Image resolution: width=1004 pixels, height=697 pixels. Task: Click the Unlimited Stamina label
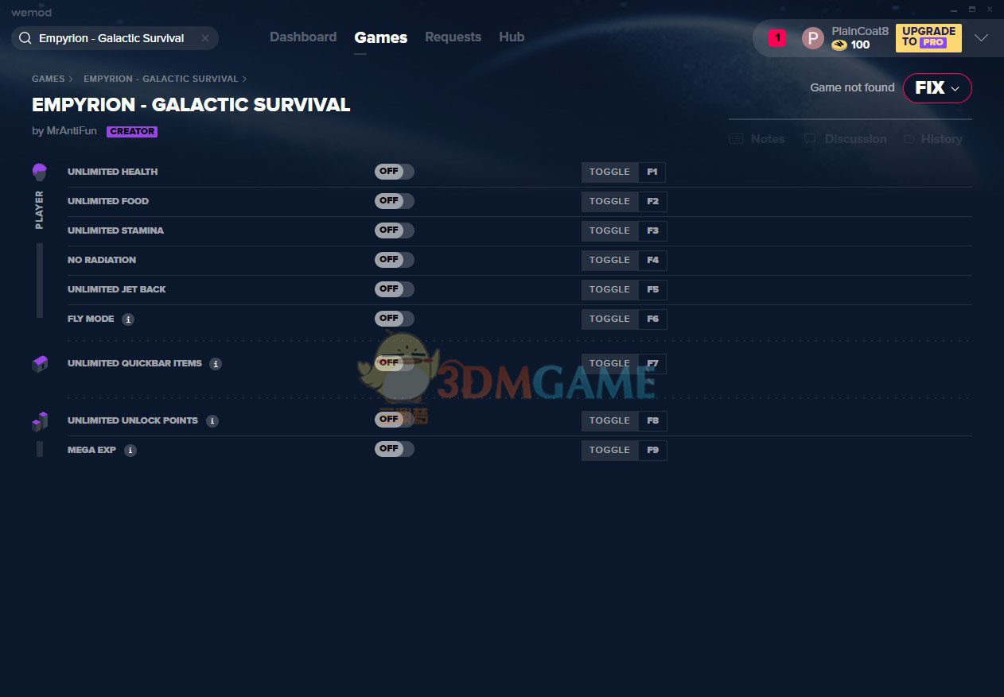pos(115,230)
